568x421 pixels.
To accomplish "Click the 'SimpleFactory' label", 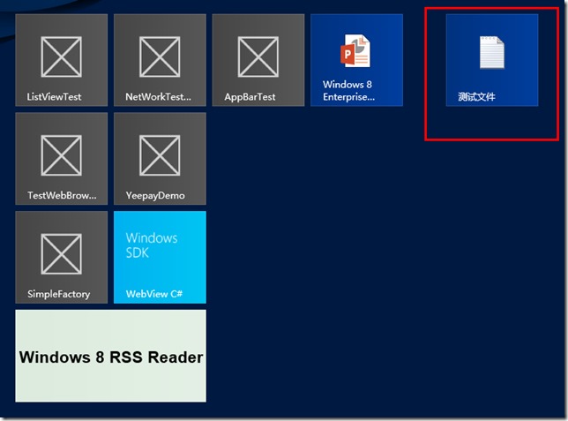I will coord(59,294).
